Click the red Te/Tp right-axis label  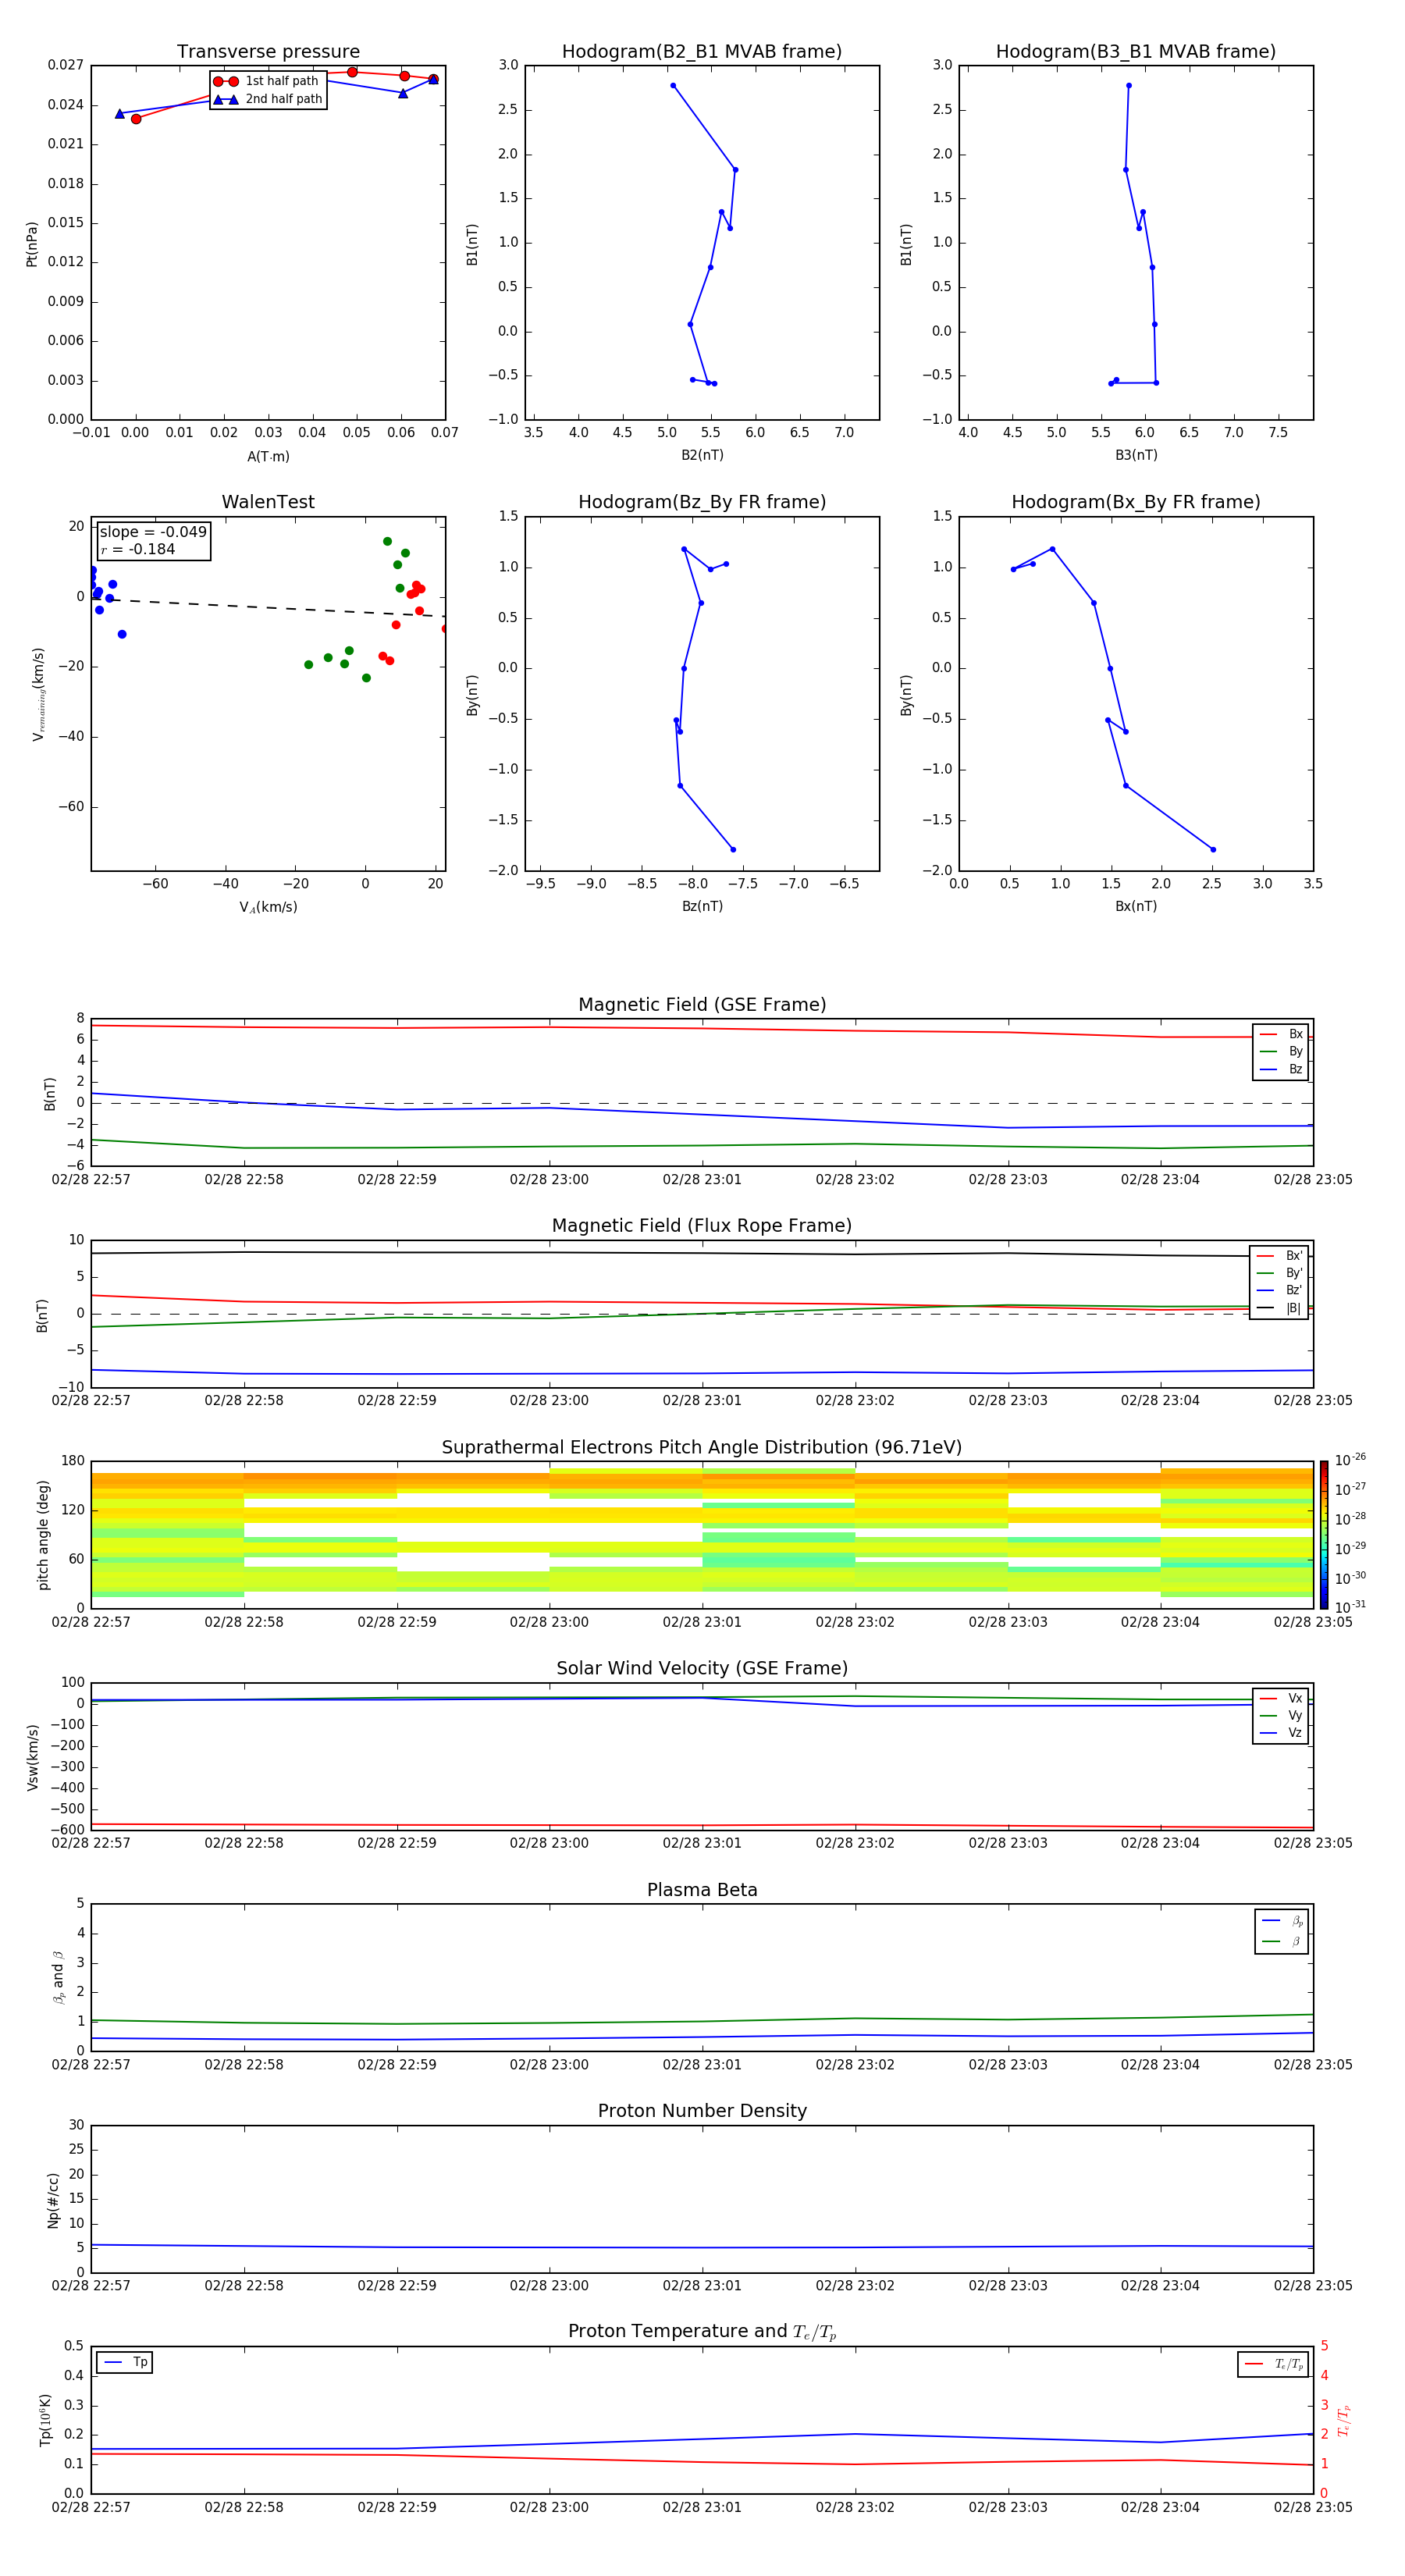[1344, 2420]
